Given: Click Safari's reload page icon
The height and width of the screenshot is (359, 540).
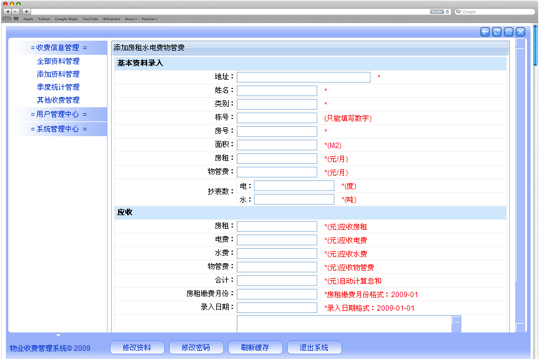Looking at the screenshot, I should point(447,12).
